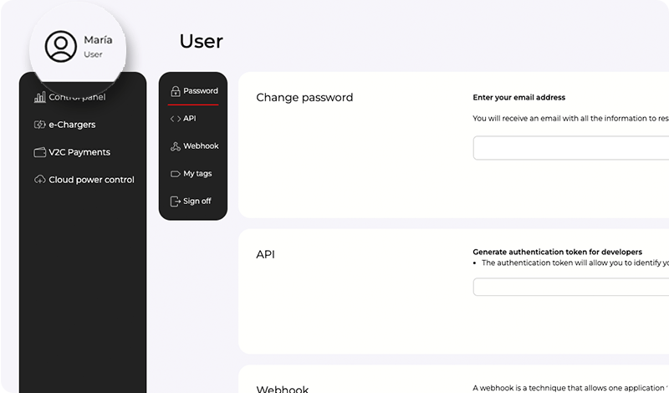
Task: Click María's user avatar icon
Action: pos(60,47)
